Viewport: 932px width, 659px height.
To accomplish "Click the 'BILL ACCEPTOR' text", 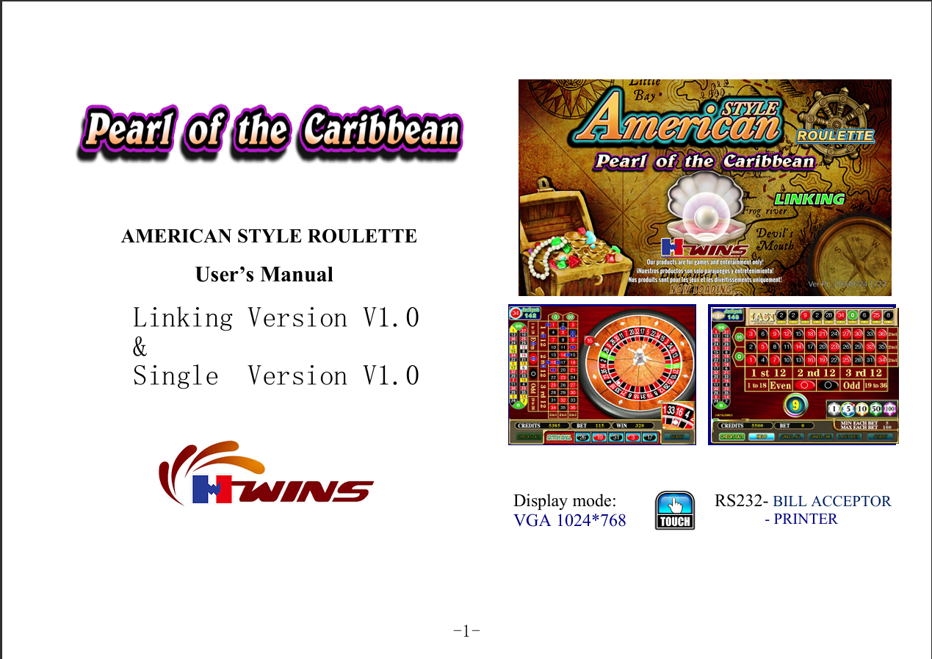I will coord(832,501).
